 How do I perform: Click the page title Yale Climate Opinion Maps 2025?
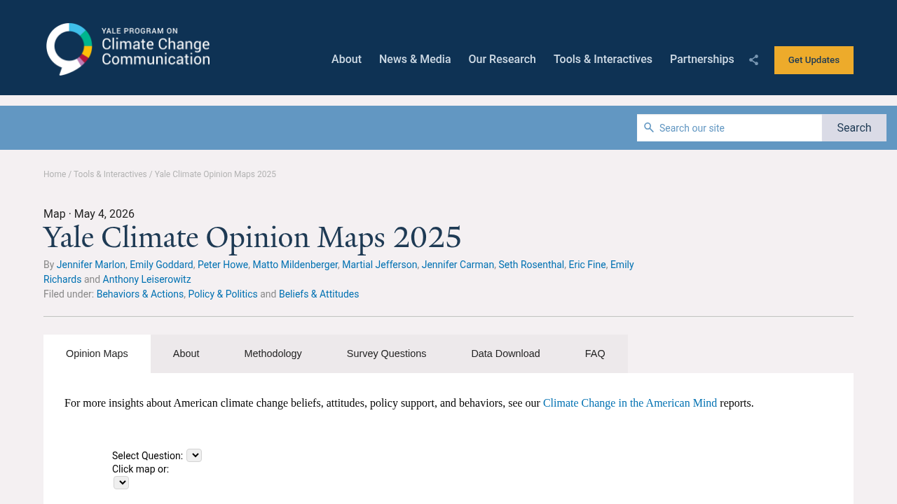252,238
